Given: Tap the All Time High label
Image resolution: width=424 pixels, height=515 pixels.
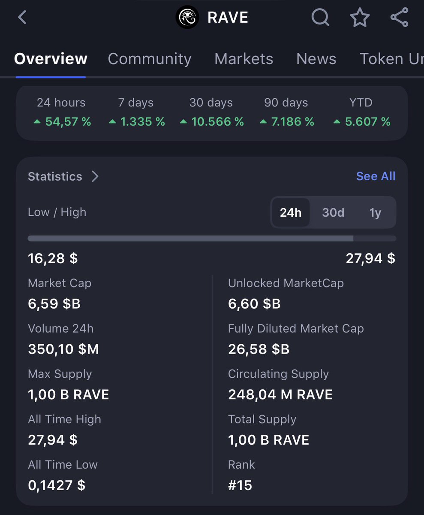Looking at the screenshot, I should 64,419.
